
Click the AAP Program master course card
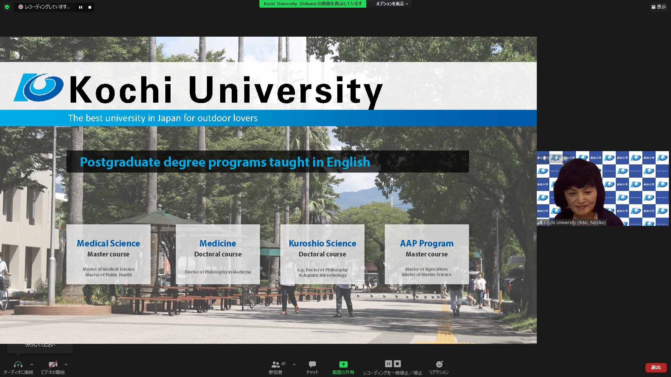pyautogui.click(x=427, y=254)
